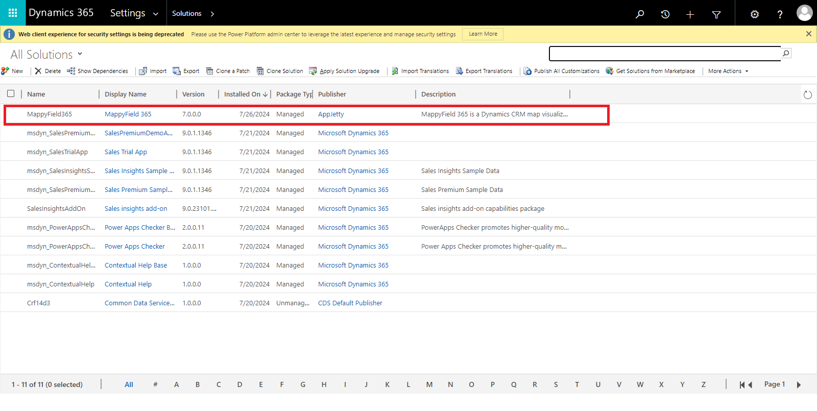Image resolution: width=817 pixels, height=411 pixels.
Task: Click Clone a Patch
Action: (228, 71)
